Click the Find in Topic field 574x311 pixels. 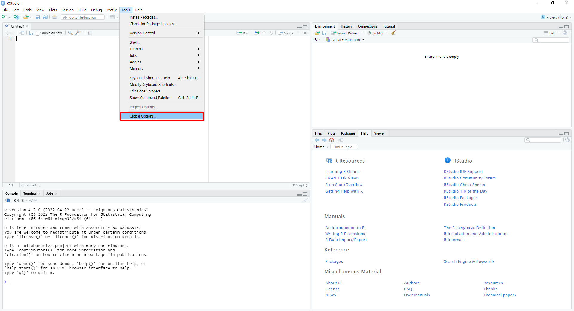(344, 147)
